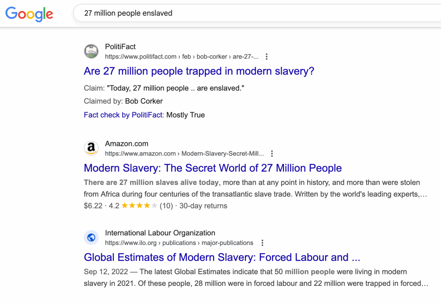Click the politifact.com URL breadcrumb

click(x=181, y=57)
